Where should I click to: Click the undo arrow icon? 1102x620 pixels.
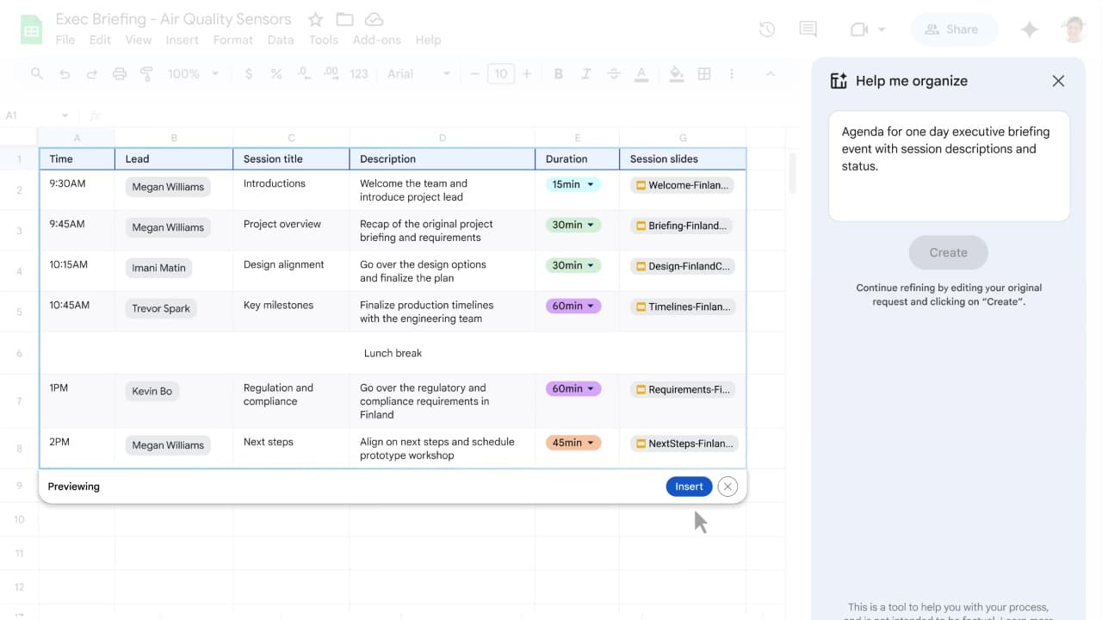tap(65, 74)
